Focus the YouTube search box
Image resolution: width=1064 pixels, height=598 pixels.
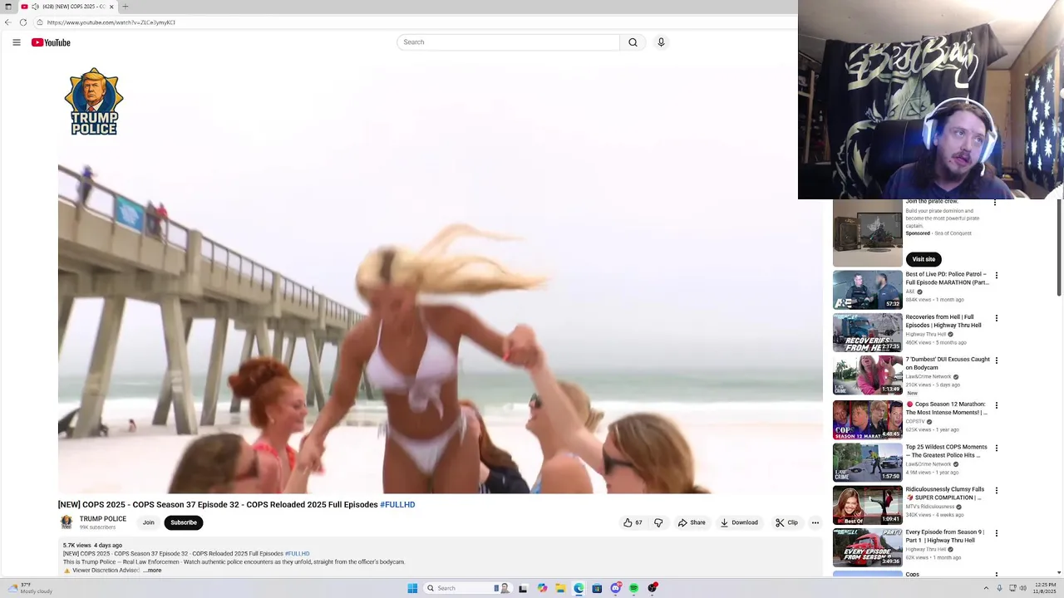509,42
